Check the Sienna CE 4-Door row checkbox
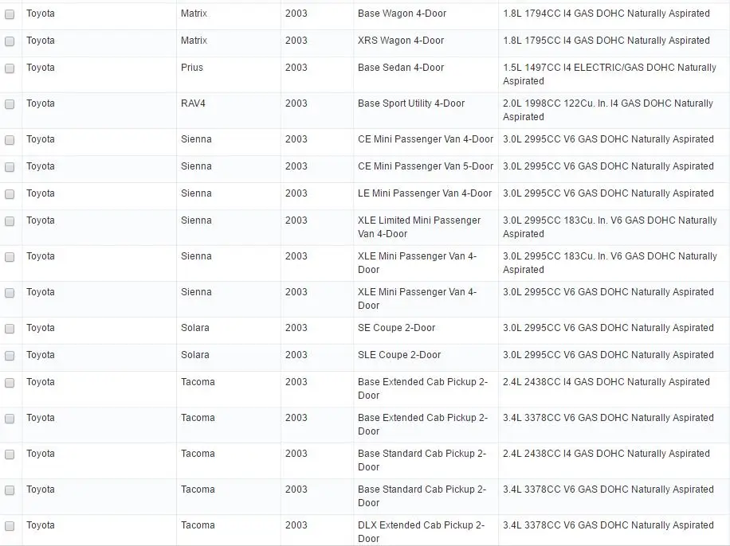This screenshot has width=730, height=546. coord(10,140)
